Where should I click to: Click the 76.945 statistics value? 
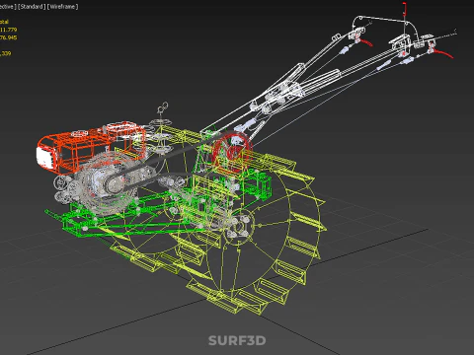8,37
